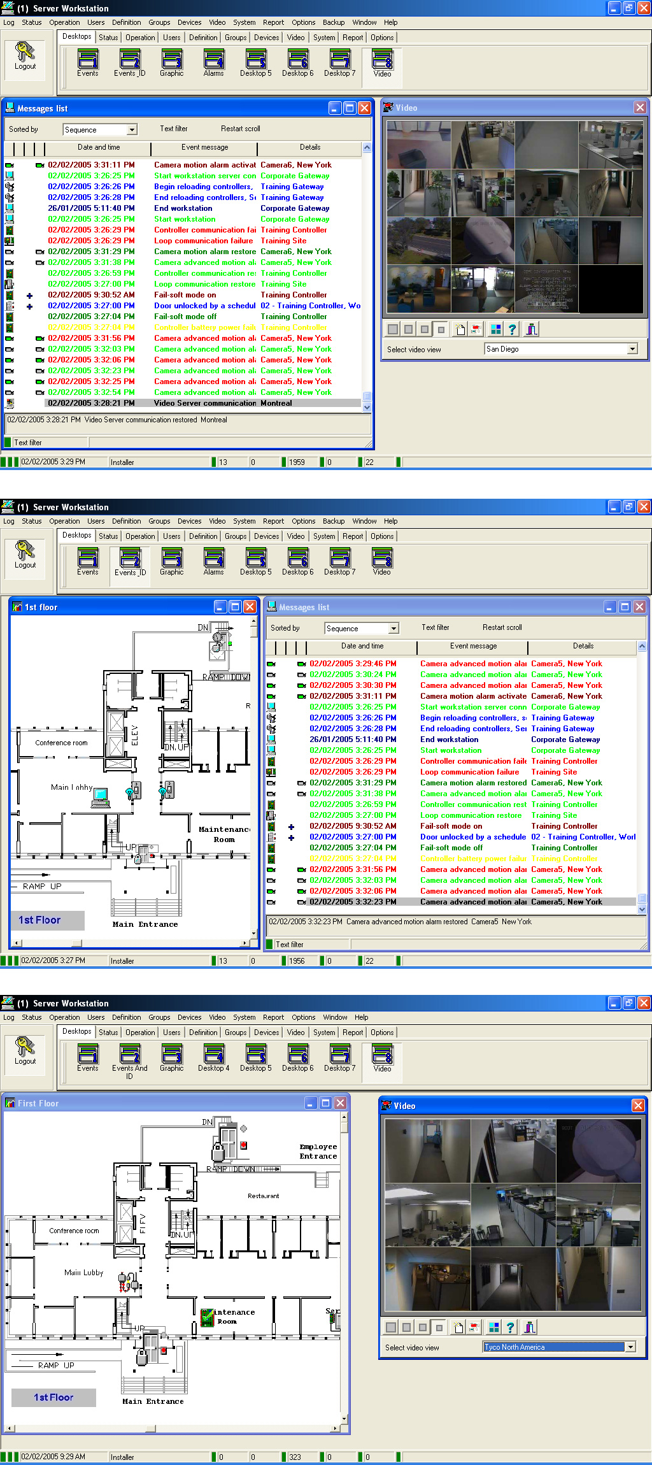Click Event message column header beside 1st floor window

[x=473, y=646]
